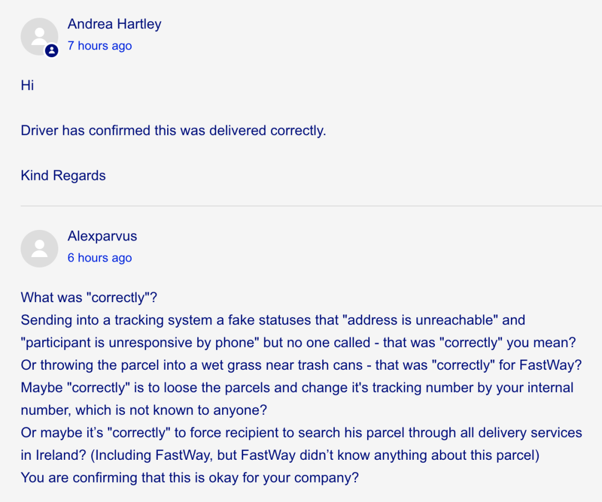Click the "7 hours ago" timestamp
Image resolution: width=602 pixels, height=502 pixels.
100,46
